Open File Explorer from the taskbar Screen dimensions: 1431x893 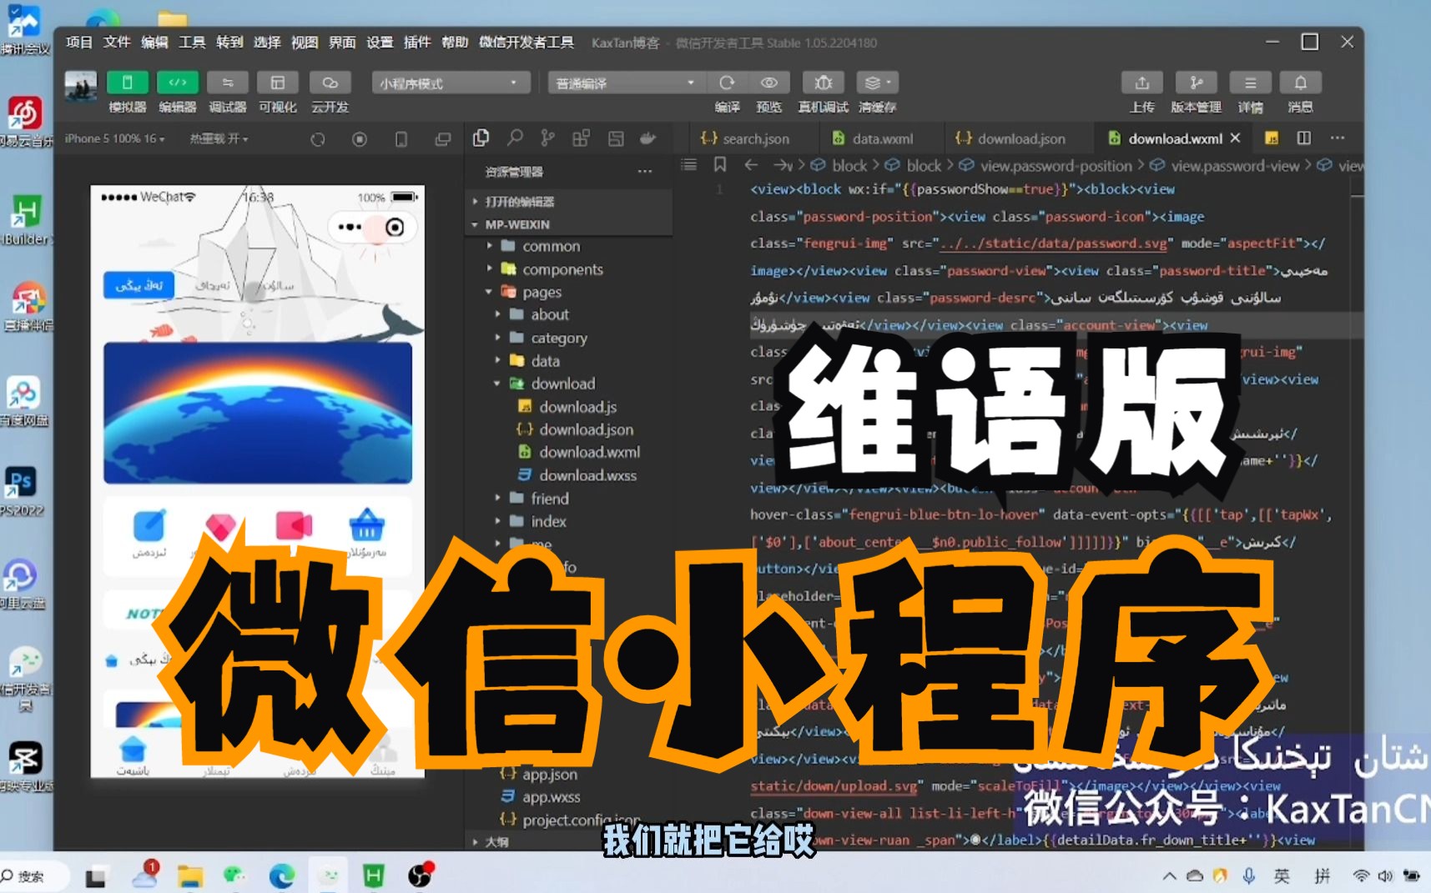[x=190, y=875]
